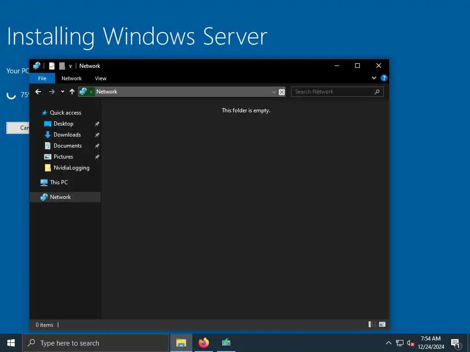Open the Network ribbon tab

[x=71, y=78]
